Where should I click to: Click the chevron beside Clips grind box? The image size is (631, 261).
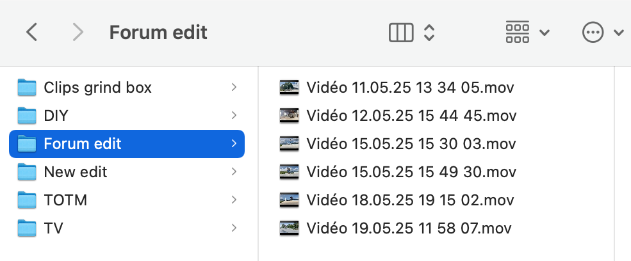[234, 87]
